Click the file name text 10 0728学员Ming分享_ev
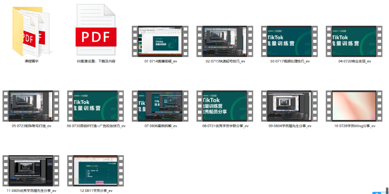Viewport: 389px width, 194px height. coord(354,126)
